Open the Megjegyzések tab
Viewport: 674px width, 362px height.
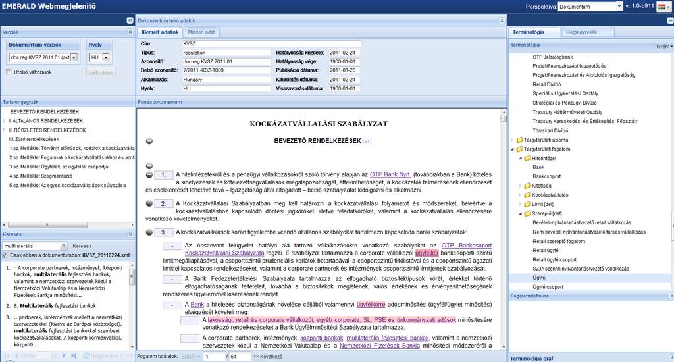click(581, 32)
